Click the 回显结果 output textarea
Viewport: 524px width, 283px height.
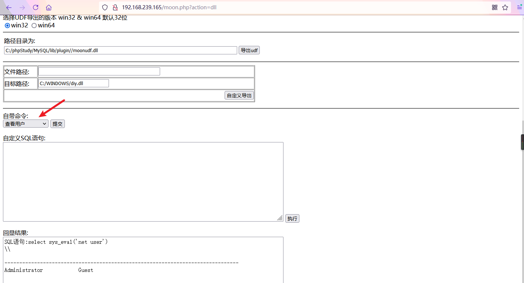(143, 260)
